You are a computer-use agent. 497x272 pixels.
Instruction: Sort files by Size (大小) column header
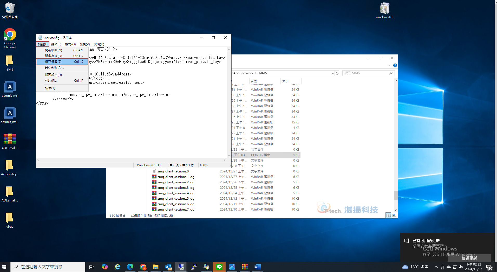pyautogui.click(x=285, y=81)
